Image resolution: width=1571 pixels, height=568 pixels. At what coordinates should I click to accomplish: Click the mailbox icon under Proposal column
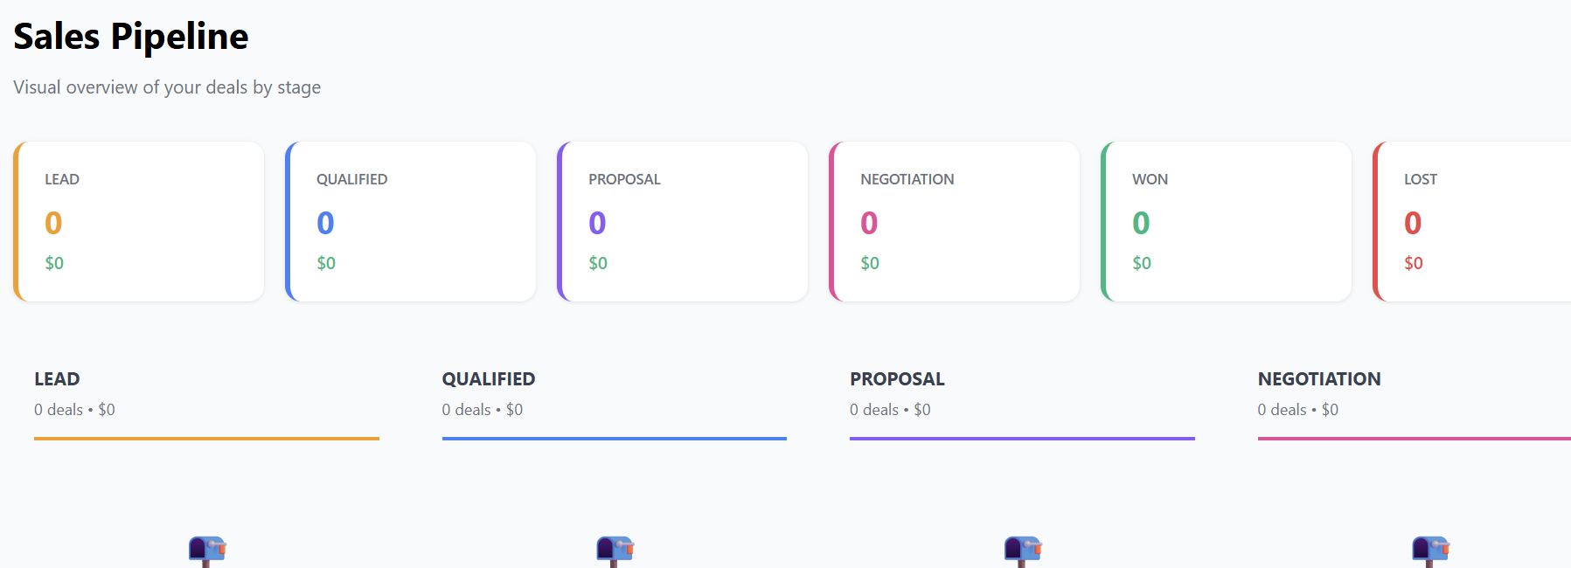[x=1023, y=551]
